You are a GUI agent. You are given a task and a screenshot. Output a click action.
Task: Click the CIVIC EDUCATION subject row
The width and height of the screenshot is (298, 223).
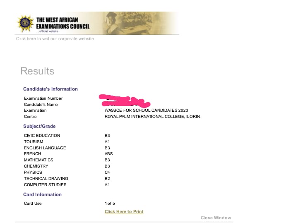coord(42,136)
